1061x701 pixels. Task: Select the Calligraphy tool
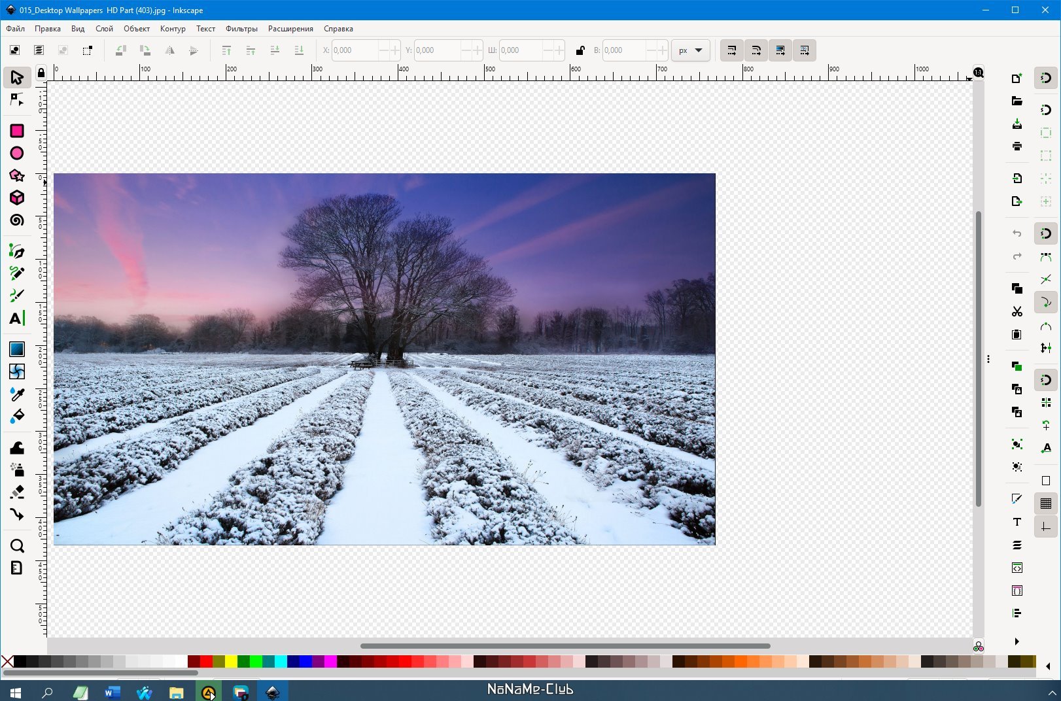click(17, 296)
